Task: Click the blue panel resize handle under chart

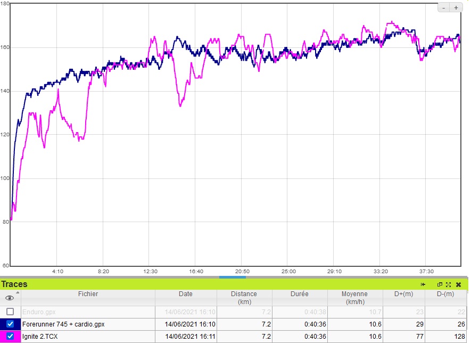Action: (x=233, y=277)
